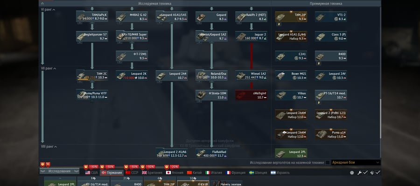Expand the Puma/Puma VJTF vehicle group

point(92,95)
